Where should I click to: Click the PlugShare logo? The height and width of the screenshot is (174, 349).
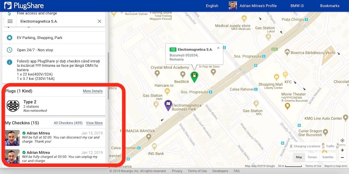pos(24,6)
